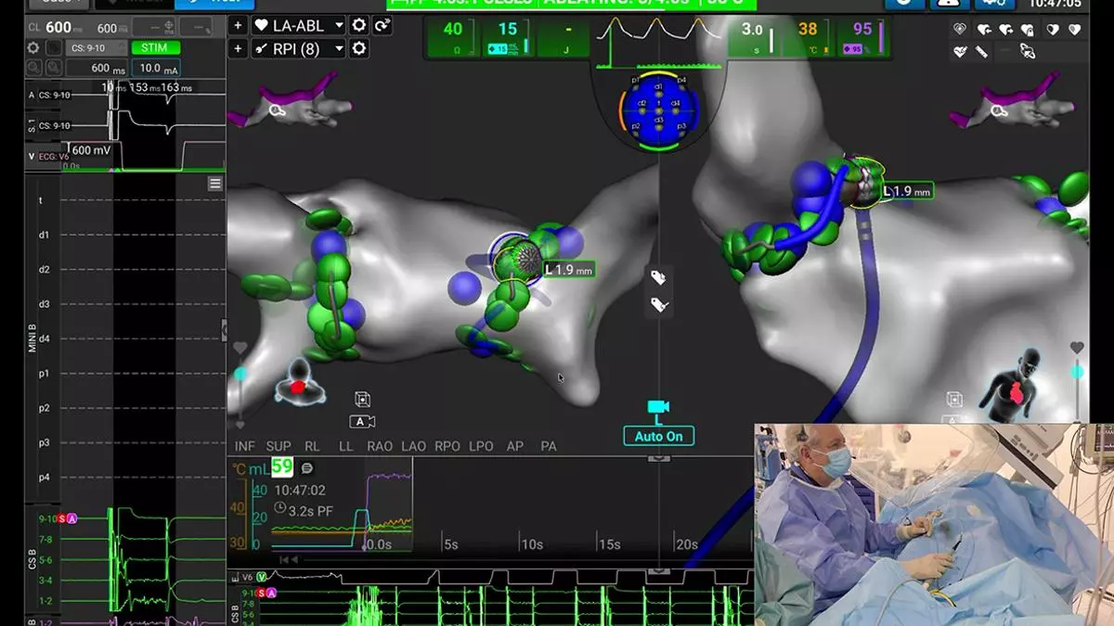Screen dimensions: 1114x626
Task: Click the heart with pencil edit icon
Action: tap(960, 52)
